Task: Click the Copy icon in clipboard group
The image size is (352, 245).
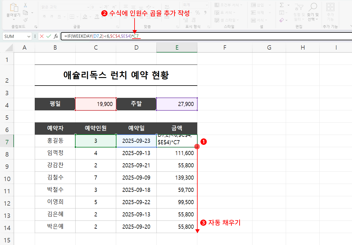Action: click(x=26, y=13)
